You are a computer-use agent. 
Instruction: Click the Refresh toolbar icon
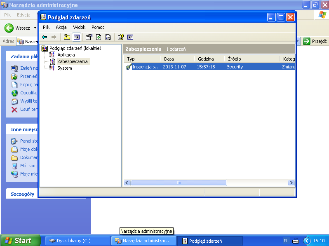(x=99, y=37)
